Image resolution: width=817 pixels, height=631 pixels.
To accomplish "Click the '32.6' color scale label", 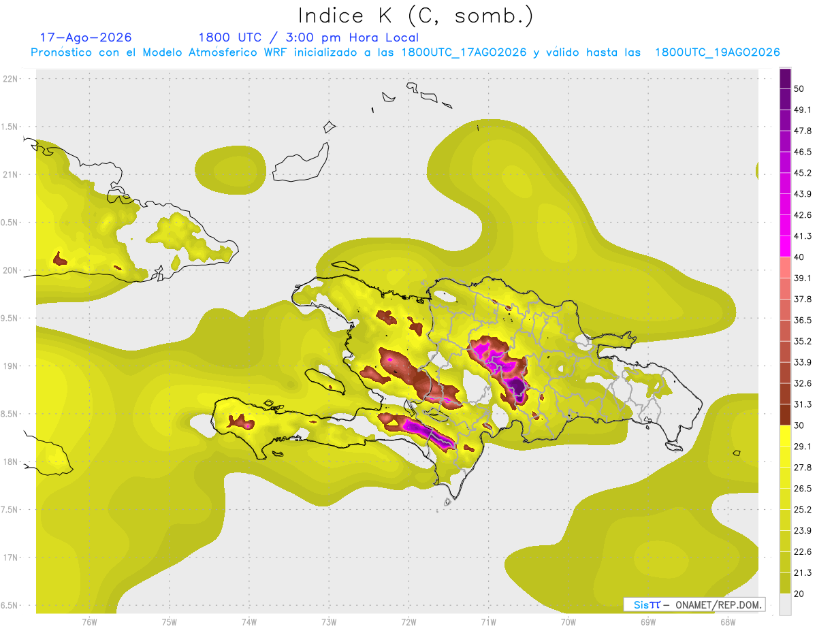I will (803, 383).
